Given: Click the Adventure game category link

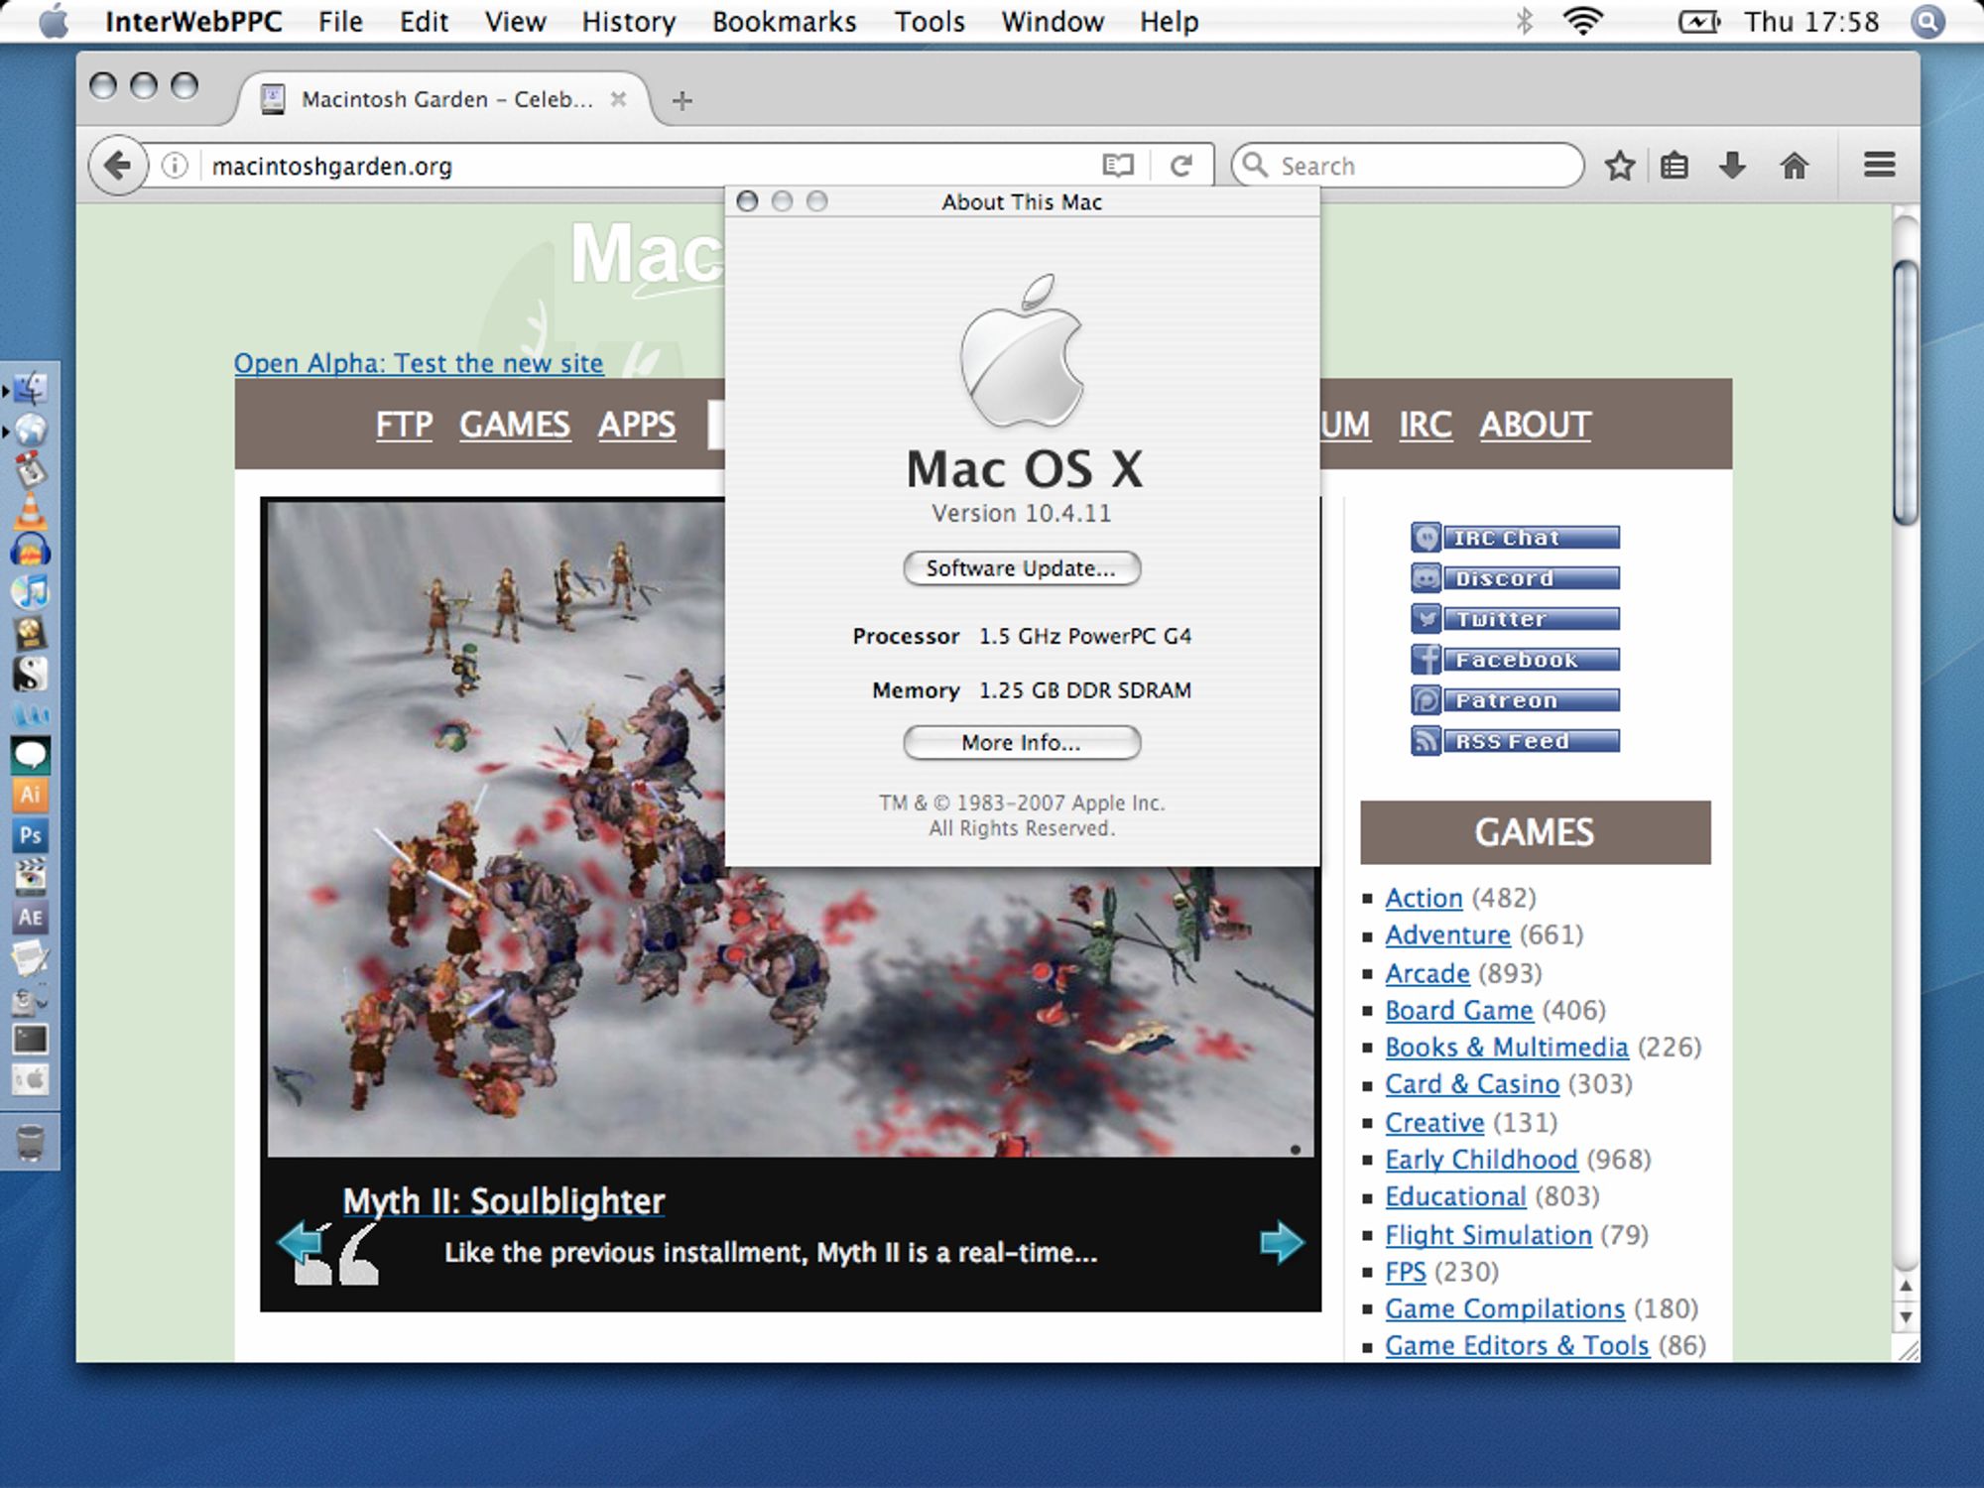Looking at the screenshot, I should point(1446,933).
